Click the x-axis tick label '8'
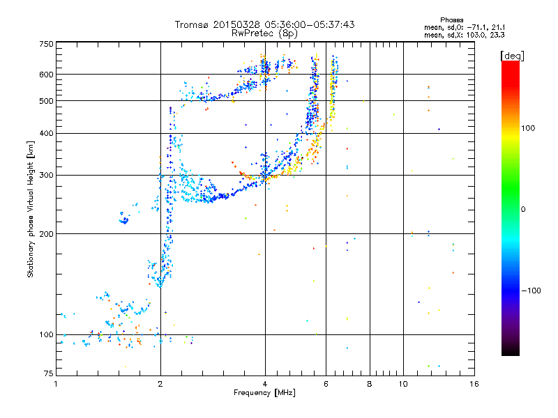 coord(370,384)
